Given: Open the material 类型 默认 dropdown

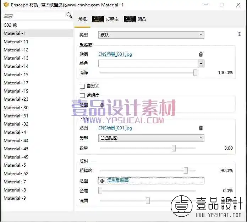Looking at the screenshot, I should [151, 35].
